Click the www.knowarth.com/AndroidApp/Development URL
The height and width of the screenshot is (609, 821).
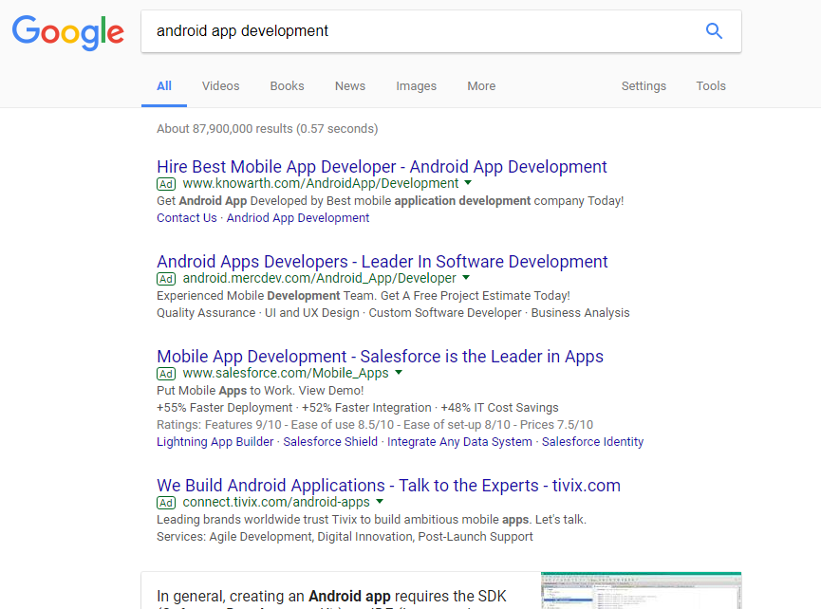pyautogui.click(x=321, y=183)
